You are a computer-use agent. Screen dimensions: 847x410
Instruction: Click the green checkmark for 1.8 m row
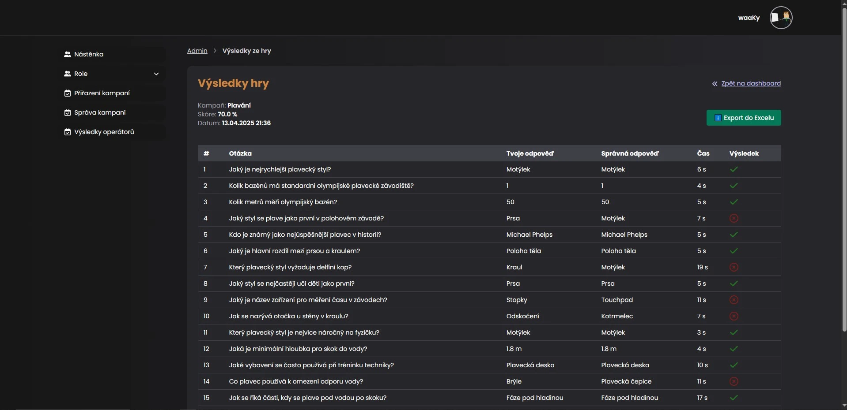(x=734, y=349)
